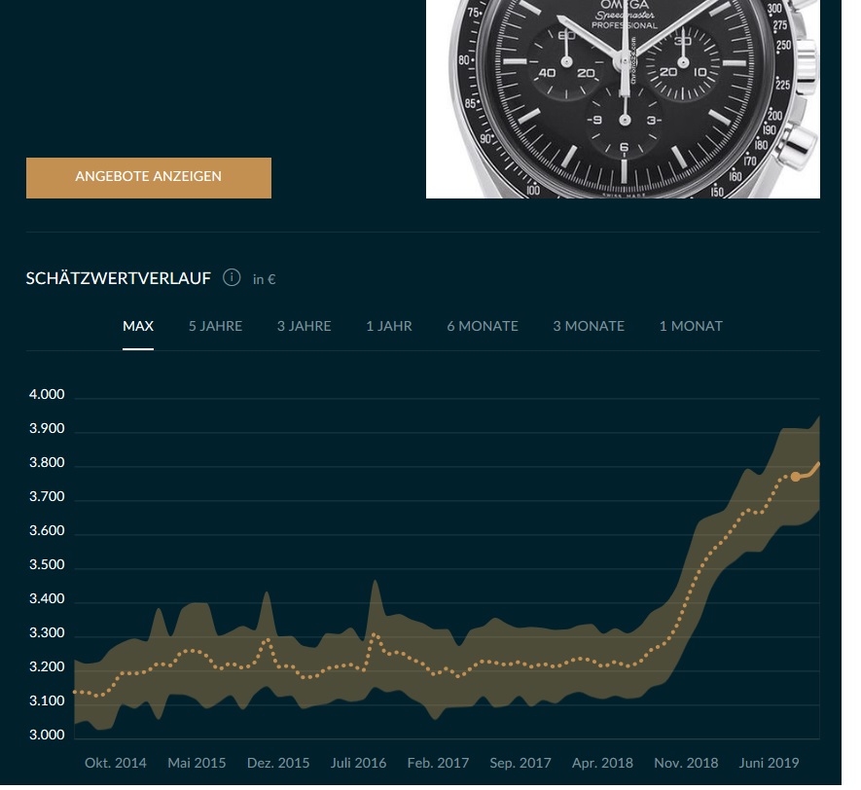Image resolution: width=861 pixels, height=790 pixels.
Task: Open the Omega Speedmaster watch image
Action: coord(623,97)
